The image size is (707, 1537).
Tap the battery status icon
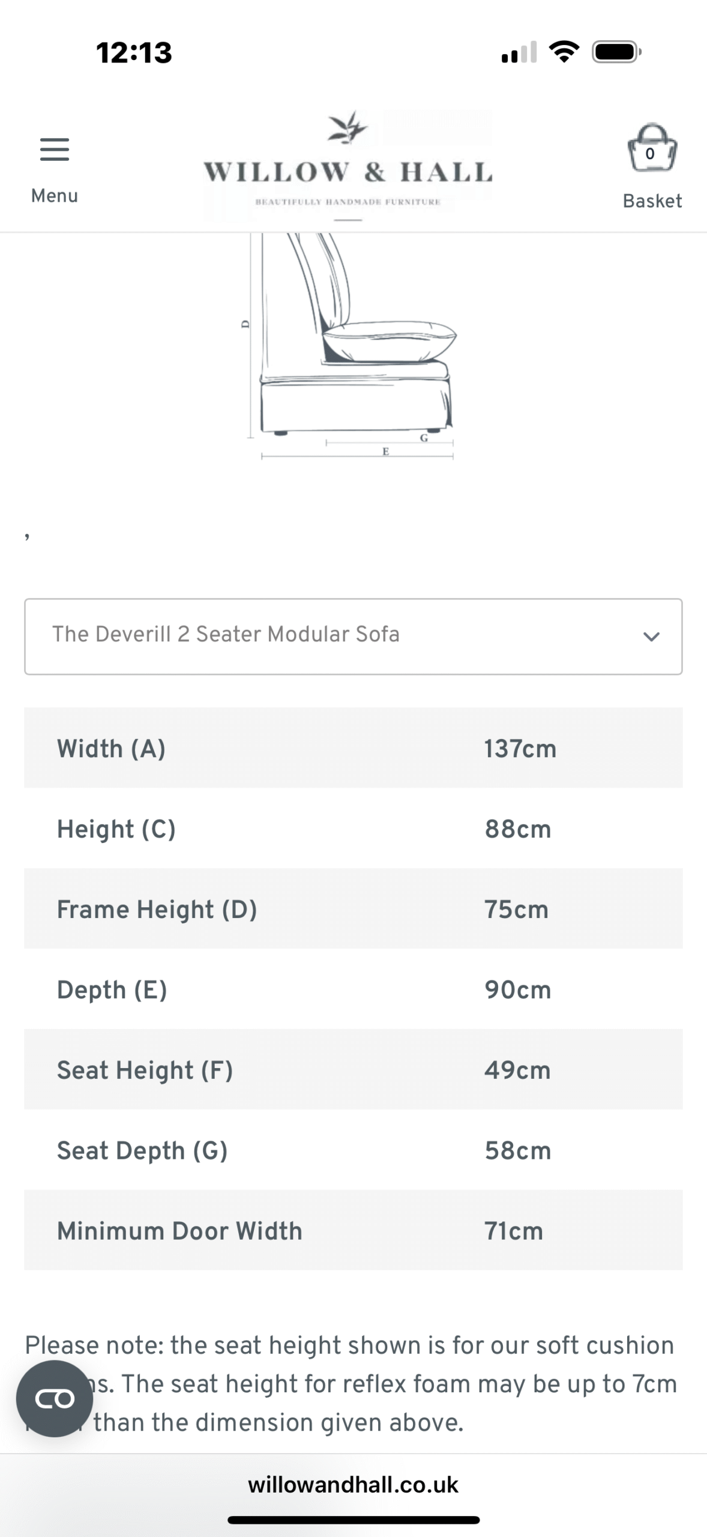[616, 52]
